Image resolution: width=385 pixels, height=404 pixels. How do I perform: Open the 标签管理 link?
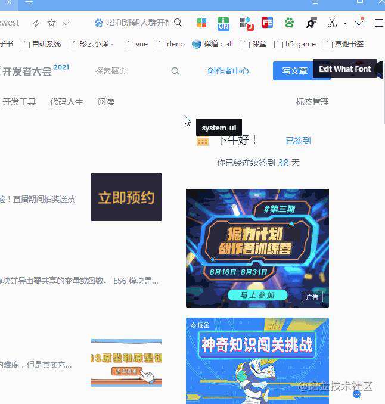(312, 102)
